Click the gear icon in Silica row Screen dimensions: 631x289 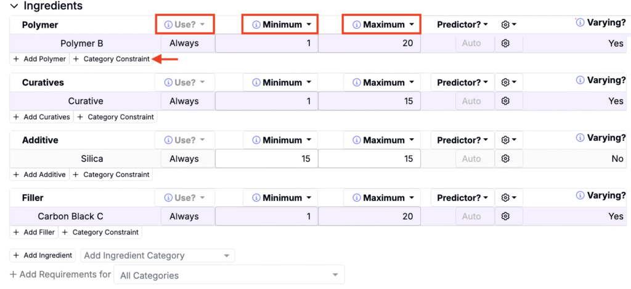tap(505, 159)
